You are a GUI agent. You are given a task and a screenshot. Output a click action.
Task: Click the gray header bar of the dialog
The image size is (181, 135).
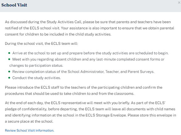[x=90, y=6]
